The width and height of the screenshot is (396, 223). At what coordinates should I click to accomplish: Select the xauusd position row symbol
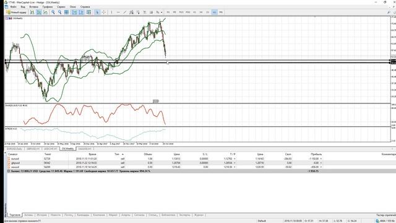15,167
